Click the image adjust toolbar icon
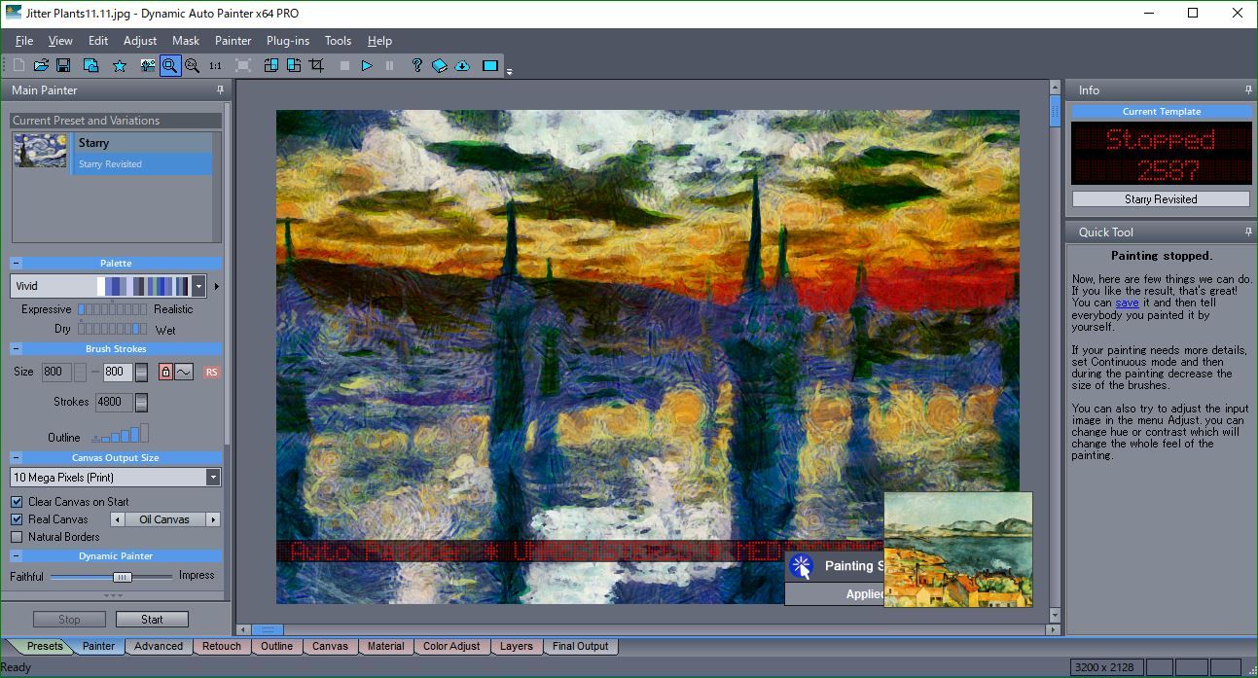Viewport: 1258px width, 678px height. pyautogui.click(x=148, y=65)
